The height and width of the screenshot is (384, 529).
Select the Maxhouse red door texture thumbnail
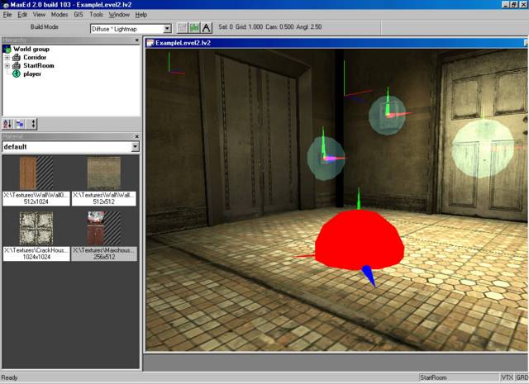(x=104, y=228)
